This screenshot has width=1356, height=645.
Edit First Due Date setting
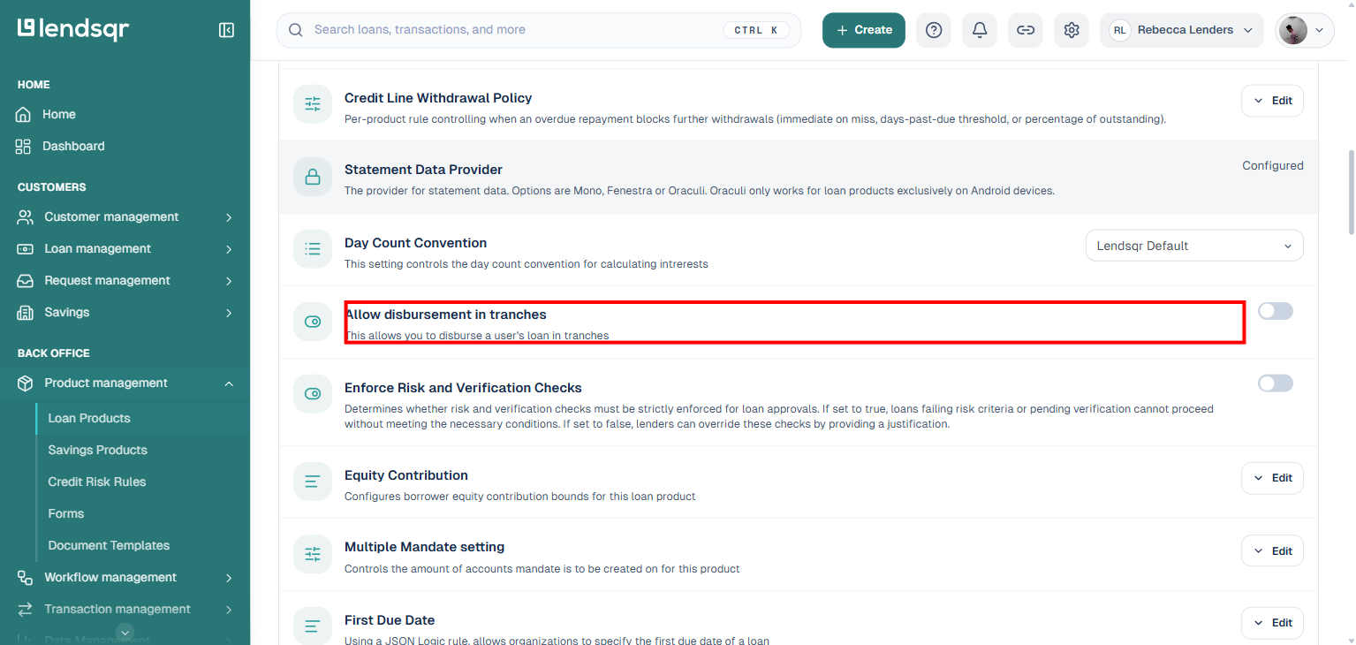click(1272, 623)
